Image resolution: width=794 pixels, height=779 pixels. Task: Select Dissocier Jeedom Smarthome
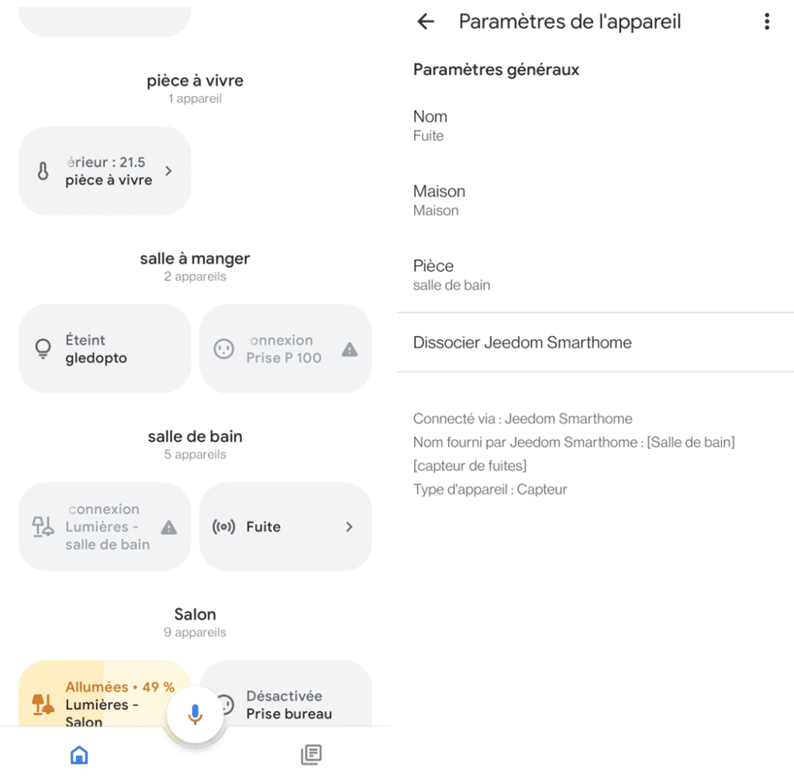pyautogui.click(x=522, y=342)
